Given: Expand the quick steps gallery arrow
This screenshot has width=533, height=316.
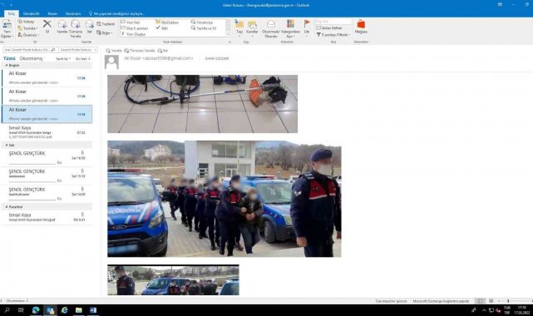Looking at the screenshot, I should pyautogui.click(x=228, y=34).
